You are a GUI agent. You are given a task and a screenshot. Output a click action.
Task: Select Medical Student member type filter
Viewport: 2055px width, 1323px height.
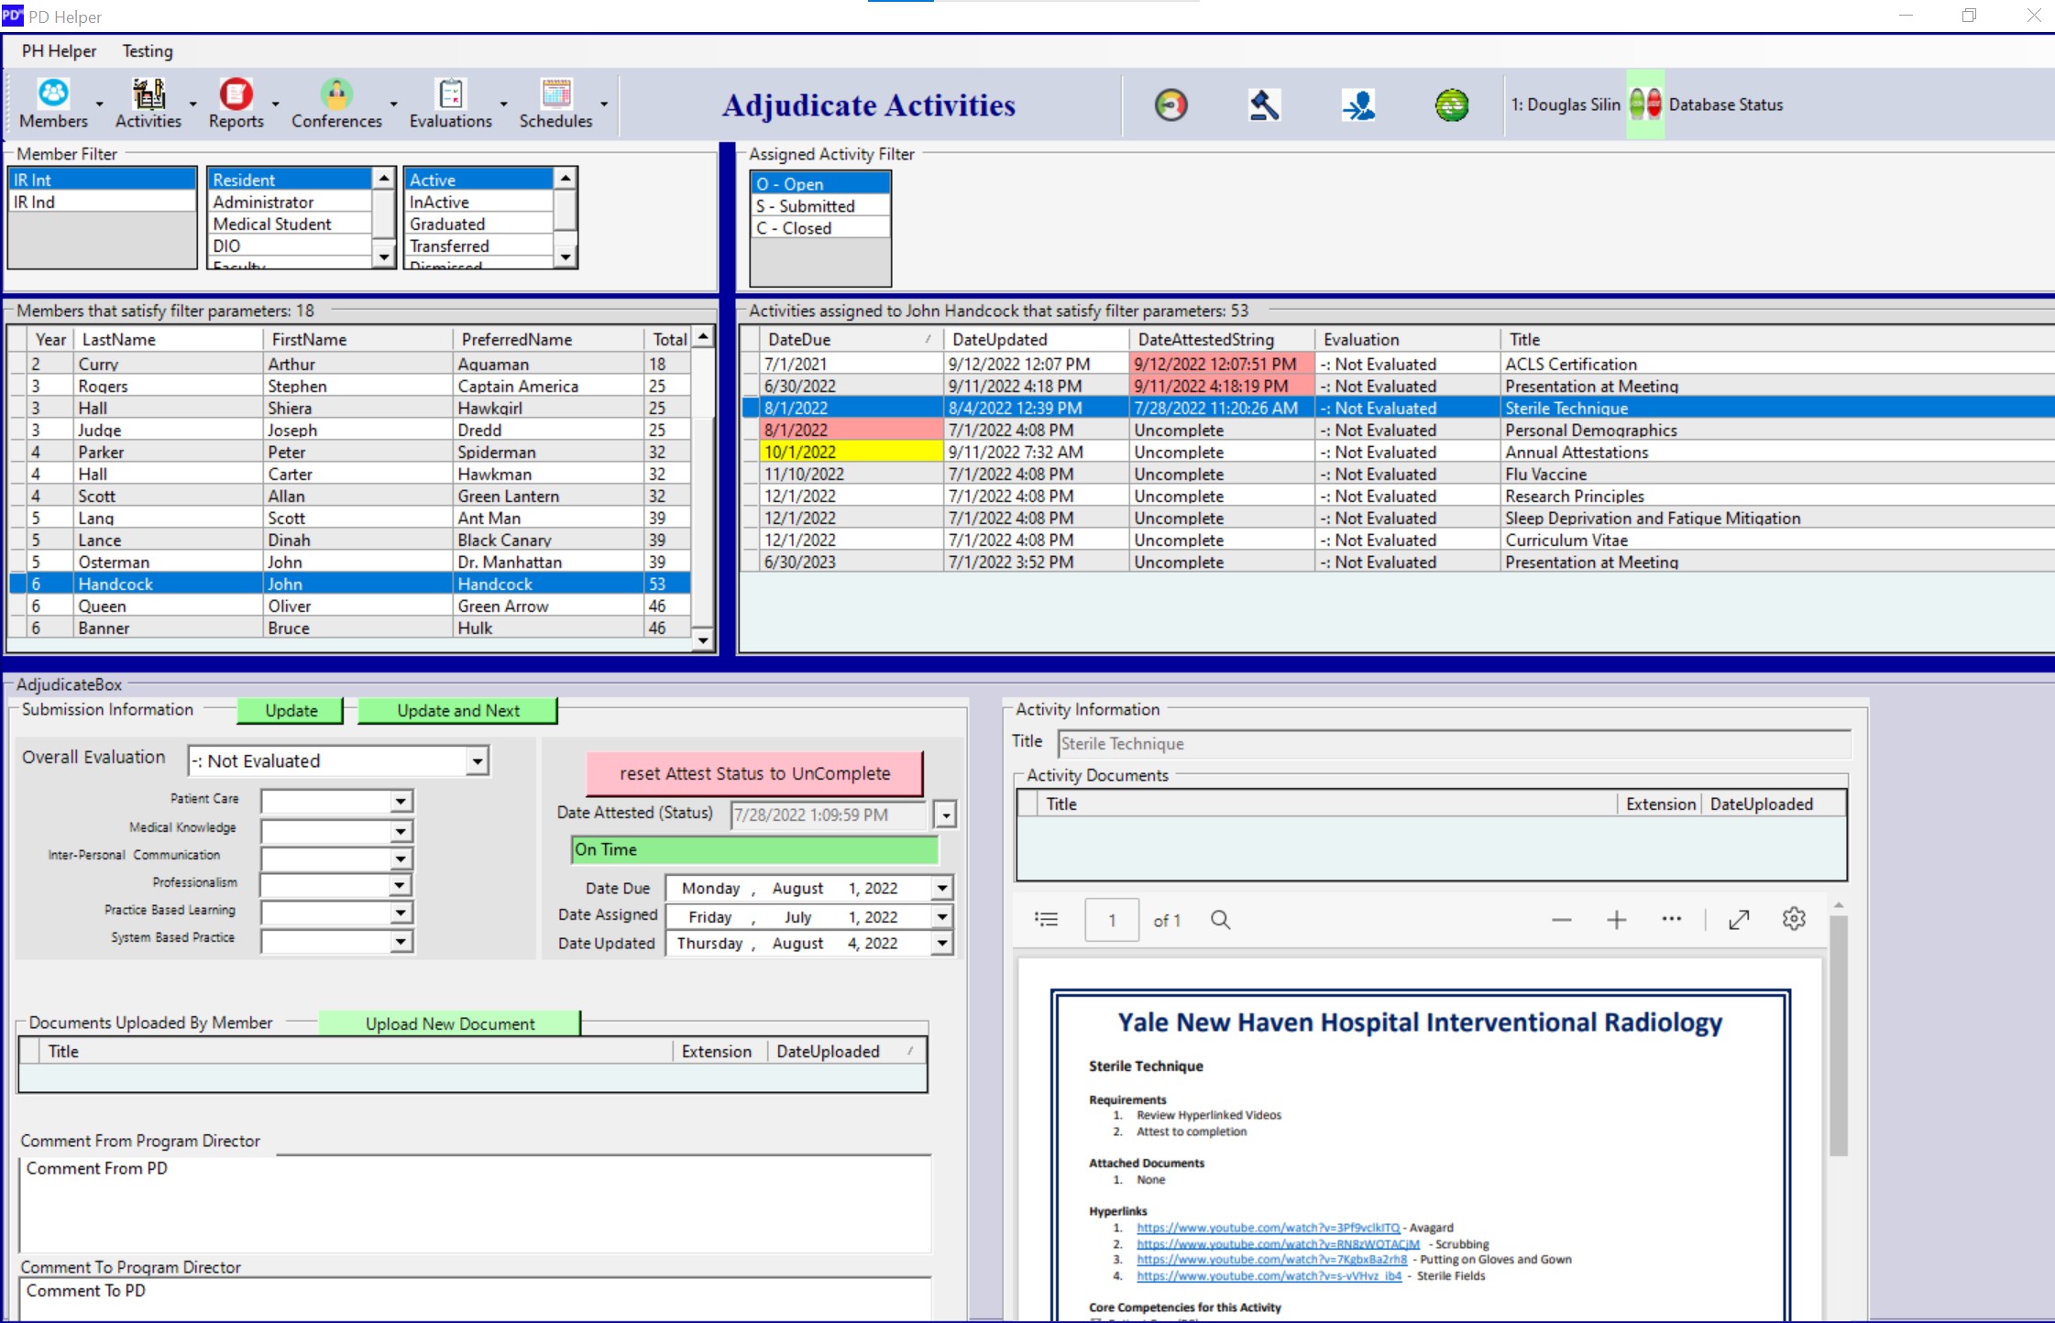(x=291, y=224)
